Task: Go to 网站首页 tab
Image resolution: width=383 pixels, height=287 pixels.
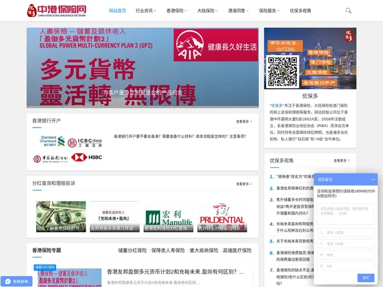Action: (x=117, y=11)
